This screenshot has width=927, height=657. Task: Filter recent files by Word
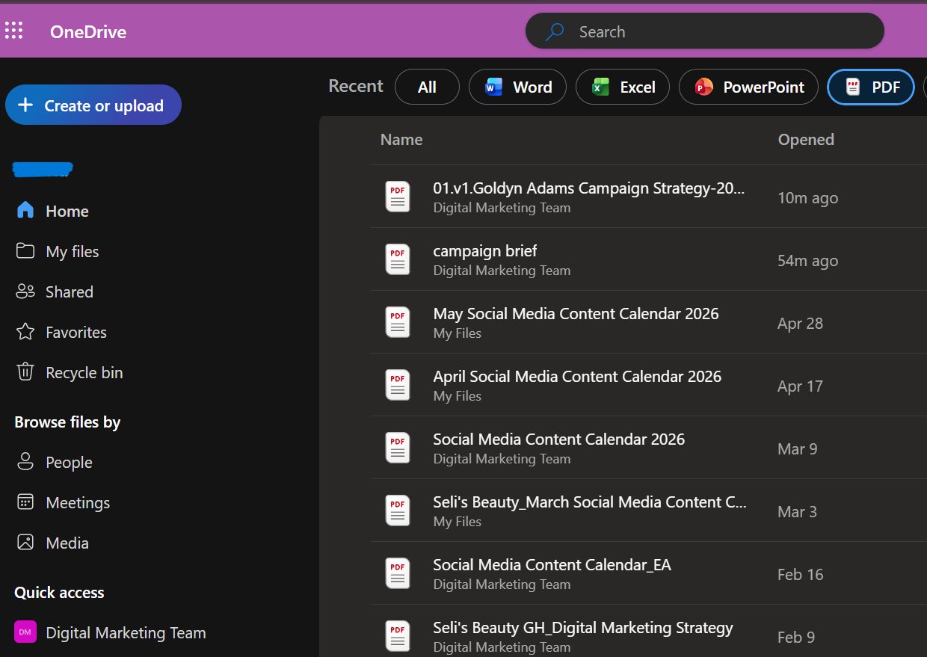tap(517, 87)
